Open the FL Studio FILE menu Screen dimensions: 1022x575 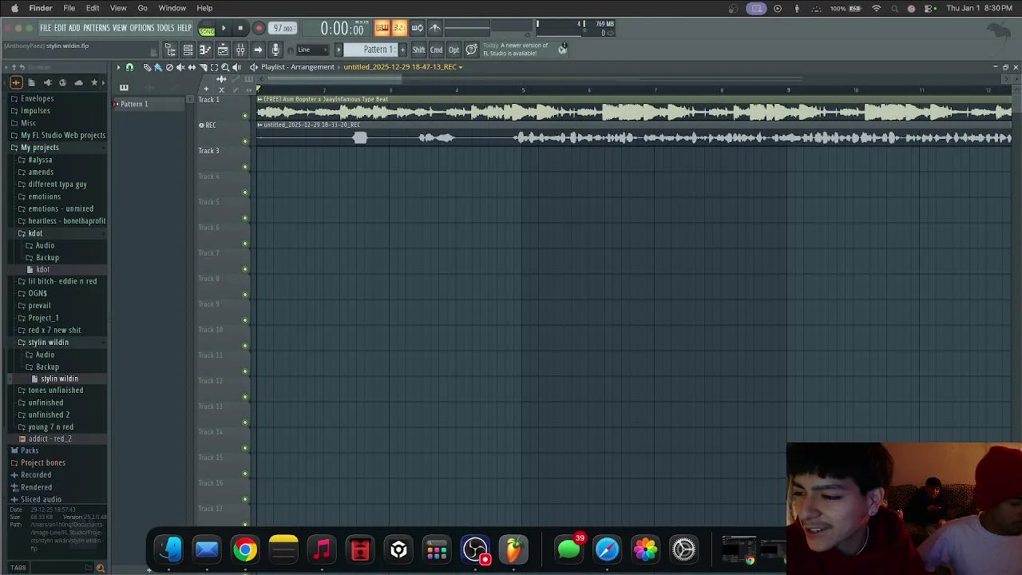pos(46,28)
